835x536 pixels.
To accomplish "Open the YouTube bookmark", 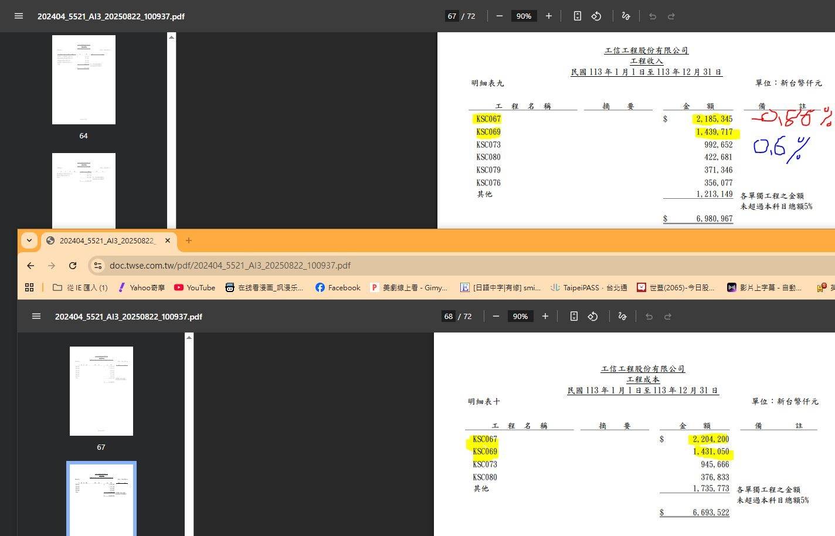I will 195,287.
